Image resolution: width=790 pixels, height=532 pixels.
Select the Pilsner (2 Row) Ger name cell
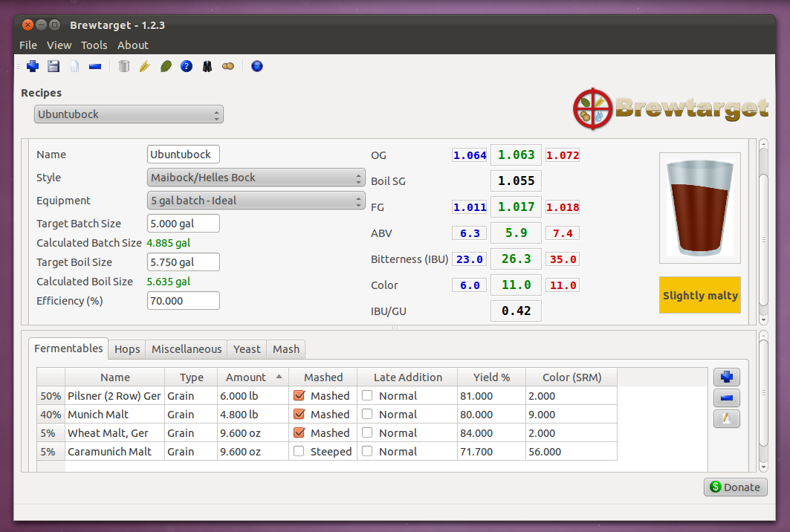pos(115,396)
